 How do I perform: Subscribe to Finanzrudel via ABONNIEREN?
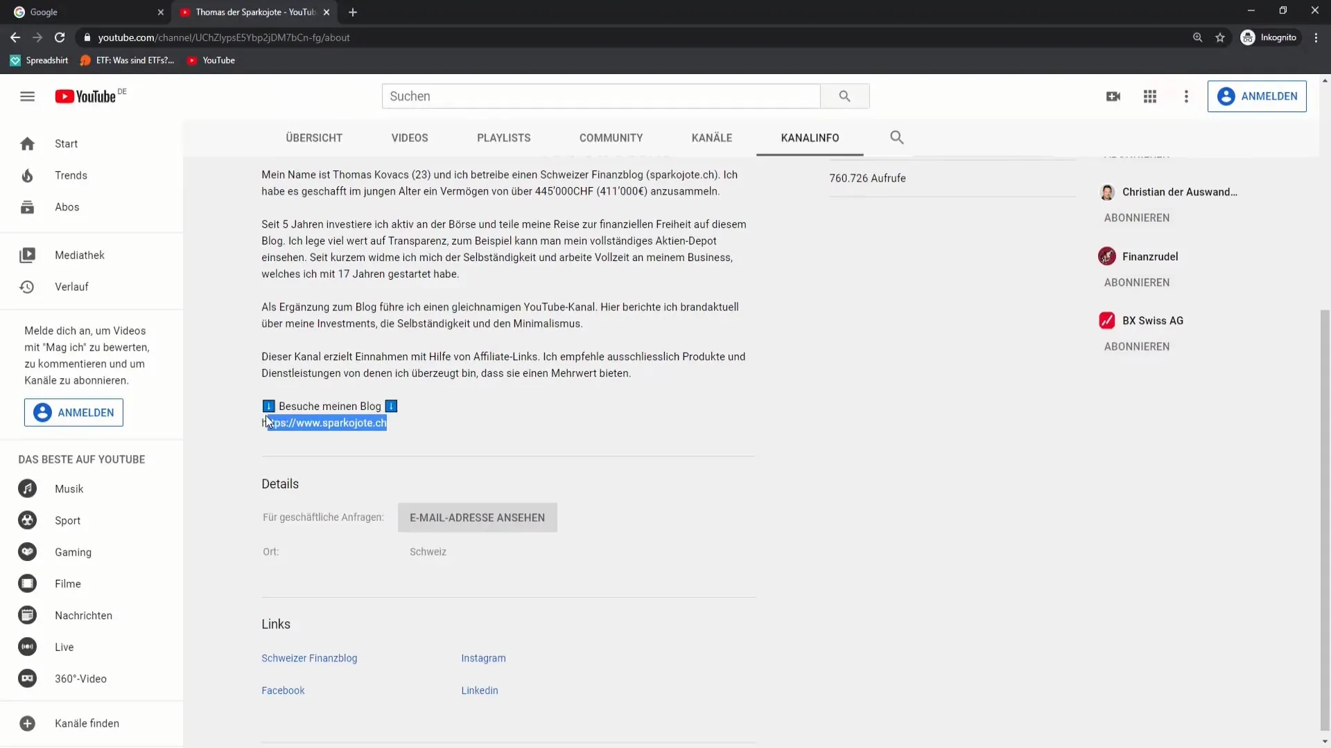point(1136,283)
